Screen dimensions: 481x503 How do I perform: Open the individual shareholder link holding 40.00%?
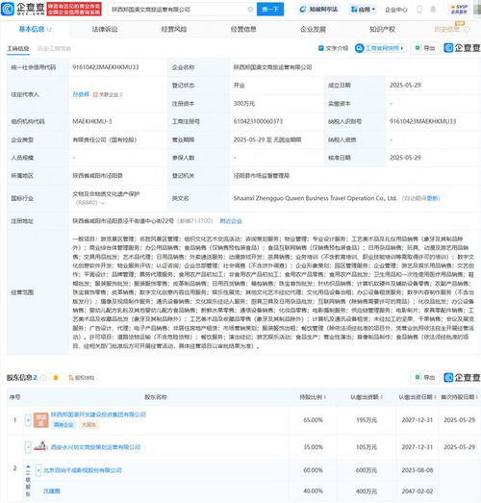coord(52,490)
